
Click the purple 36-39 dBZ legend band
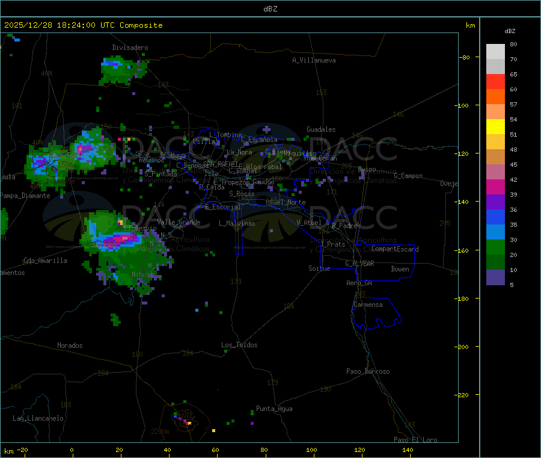click(x=495, y=202)
